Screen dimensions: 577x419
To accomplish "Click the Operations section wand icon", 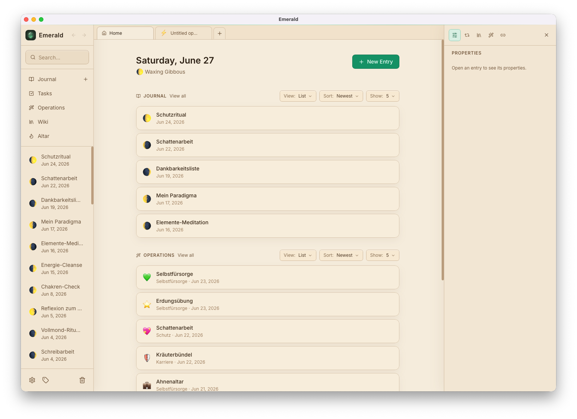I will [x=138, y=255].
